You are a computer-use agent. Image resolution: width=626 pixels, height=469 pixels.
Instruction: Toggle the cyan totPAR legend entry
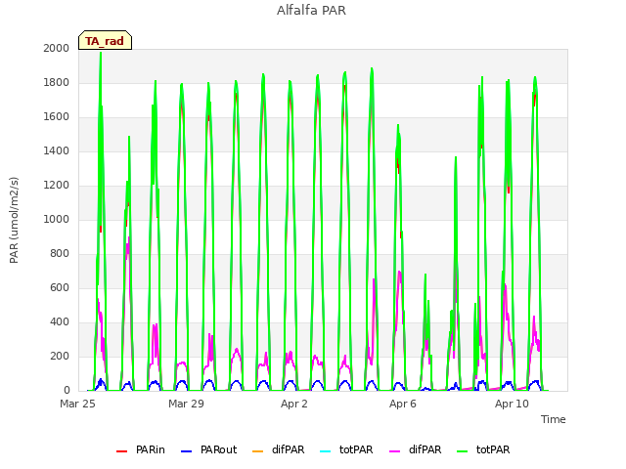tap(346, 449)
